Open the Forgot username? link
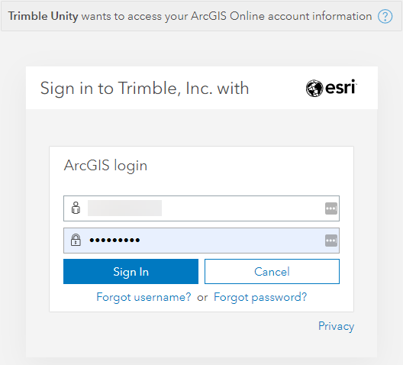The image size is (403, 365). tap(143, 297)
